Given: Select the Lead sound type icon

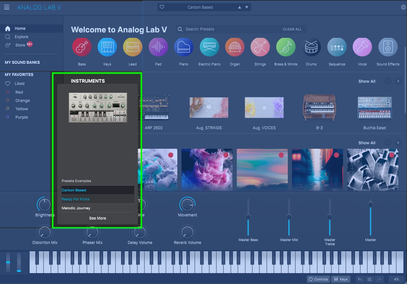Looking at the screenshot, I should point(133,47).
